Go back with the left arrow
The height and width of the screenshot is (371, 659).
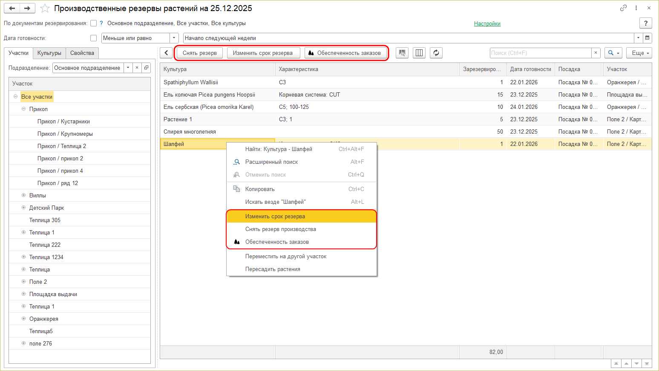pos(12,9)
